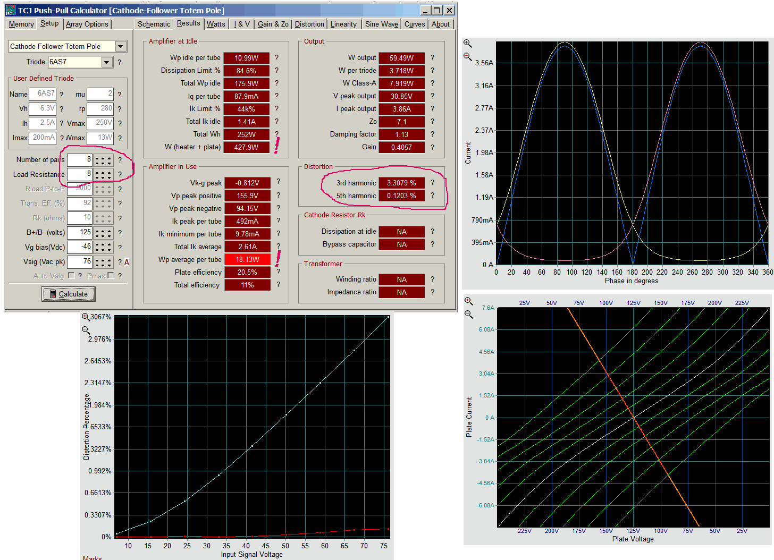The height and width of the screenshot is (560, 774).
Task: Click the 3rd harmonic value 3.3079 %
Action: point(402,183)
